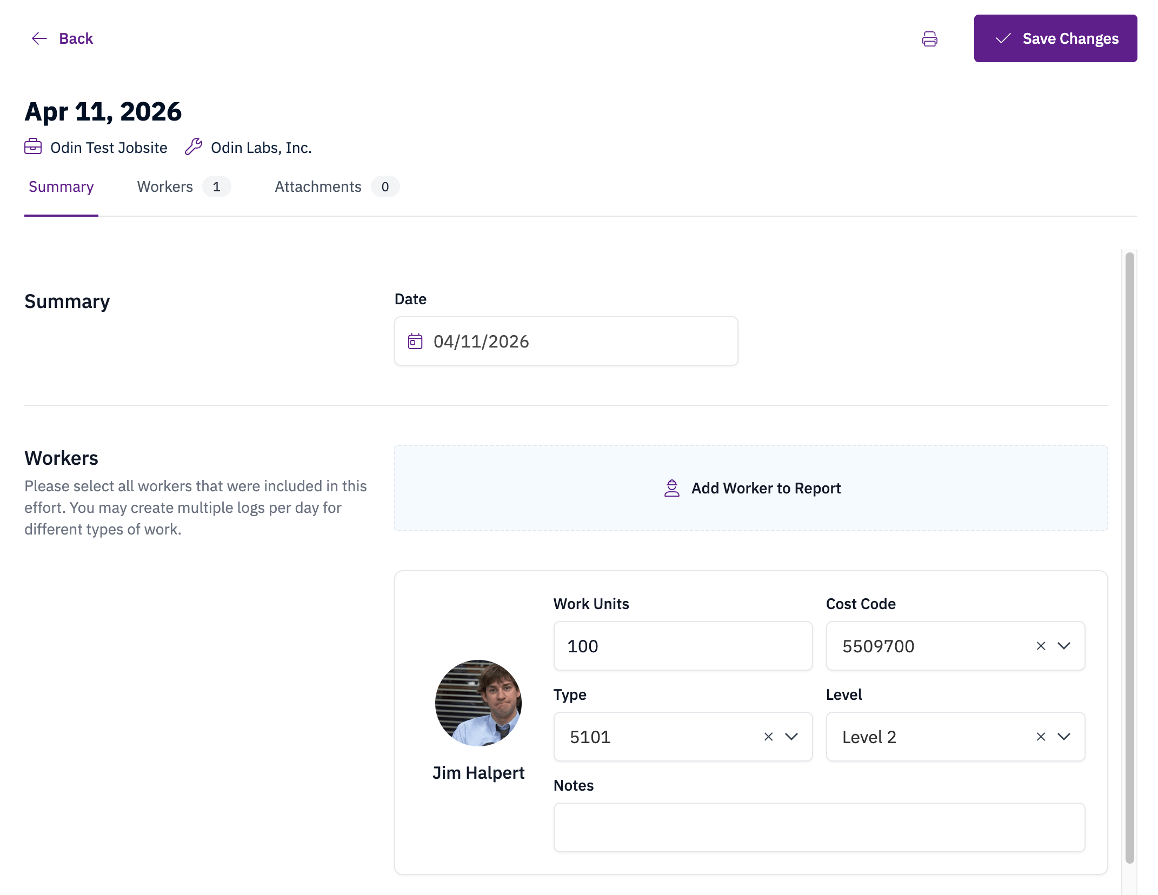The height and width of the screenshot is (895, 1158).
Task: Click the worker icon in Add Worker to Report
Action: (672, 488)
